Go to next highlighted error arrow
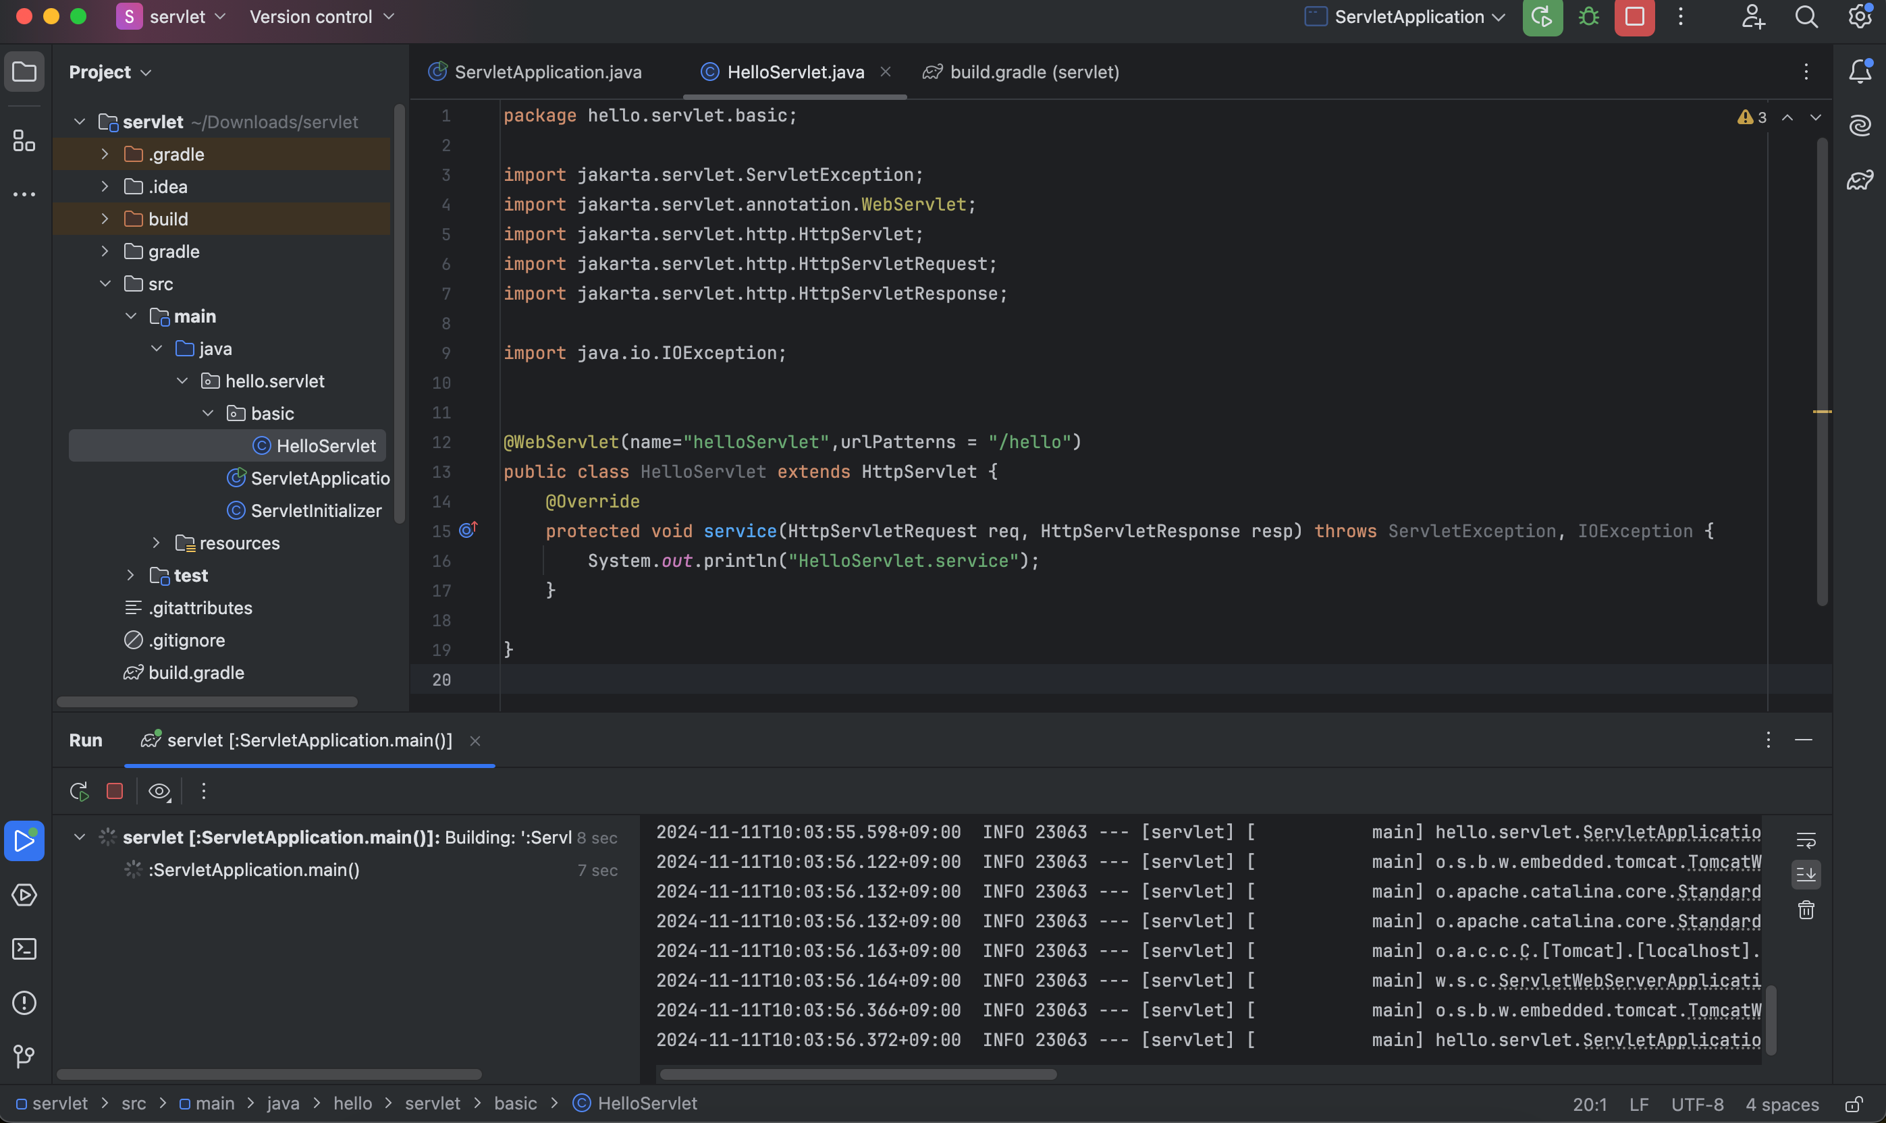Viewport: 1886px width, 1123px height. click(x=1816, y=117)
